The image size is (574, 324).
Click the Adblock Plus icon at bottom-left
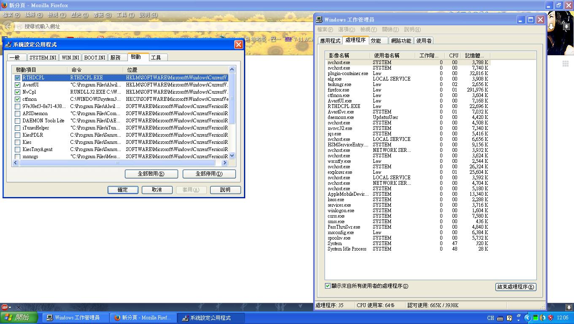click(x=5, y=307)
